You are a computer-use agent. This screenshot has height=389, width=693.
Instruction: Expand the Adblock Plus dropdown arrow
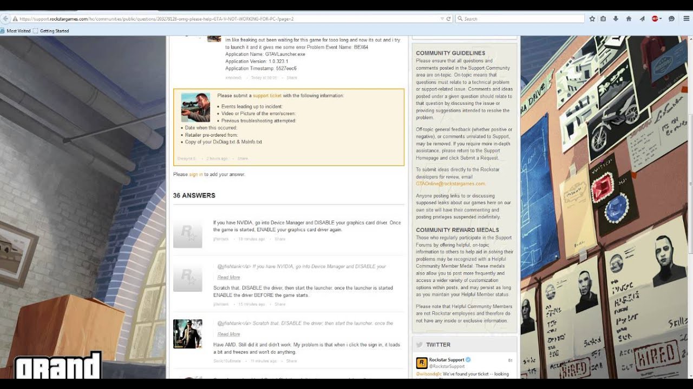[x=661, y=19]
